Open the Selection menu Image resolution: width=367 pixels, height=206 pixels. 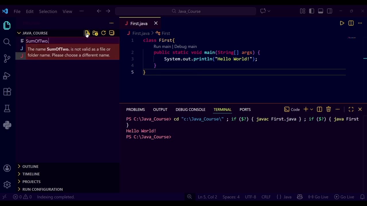(48, 11)
